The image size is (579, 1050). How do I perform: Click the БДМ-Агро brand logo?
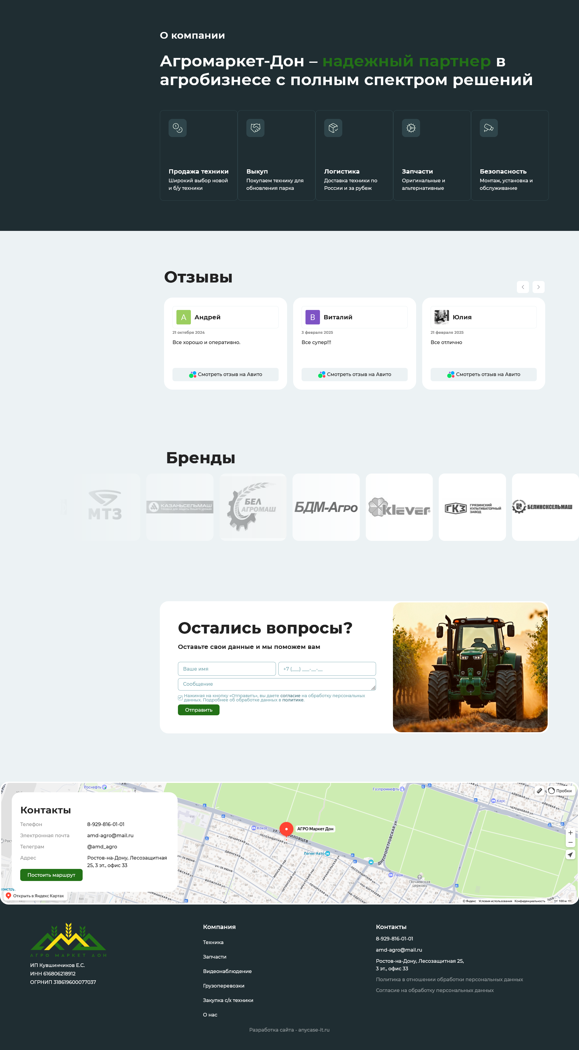(326, 507)
